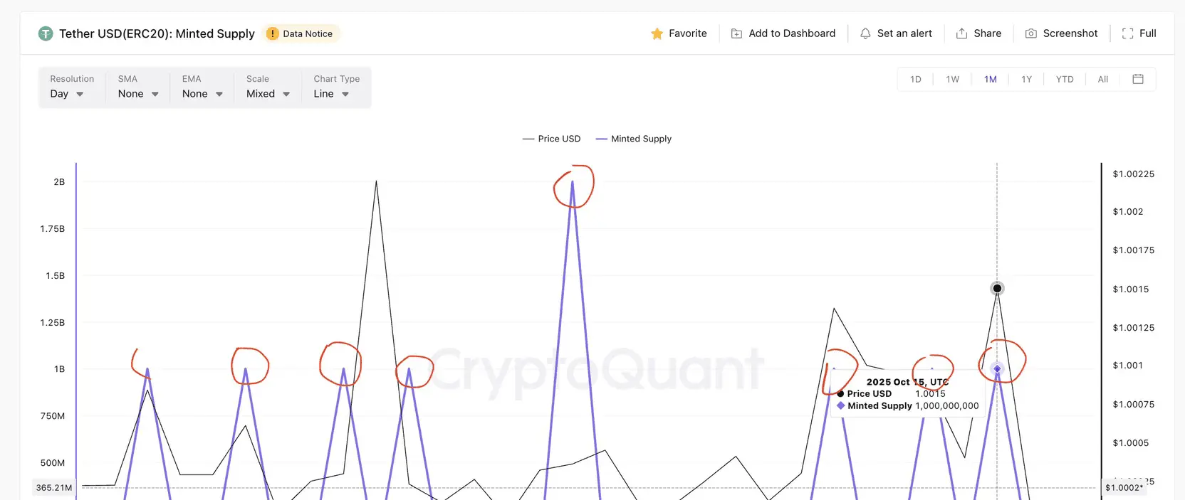This screenshot has height=500, width=1185.
Task: Select the All time range
Action: coord(1103,79)
